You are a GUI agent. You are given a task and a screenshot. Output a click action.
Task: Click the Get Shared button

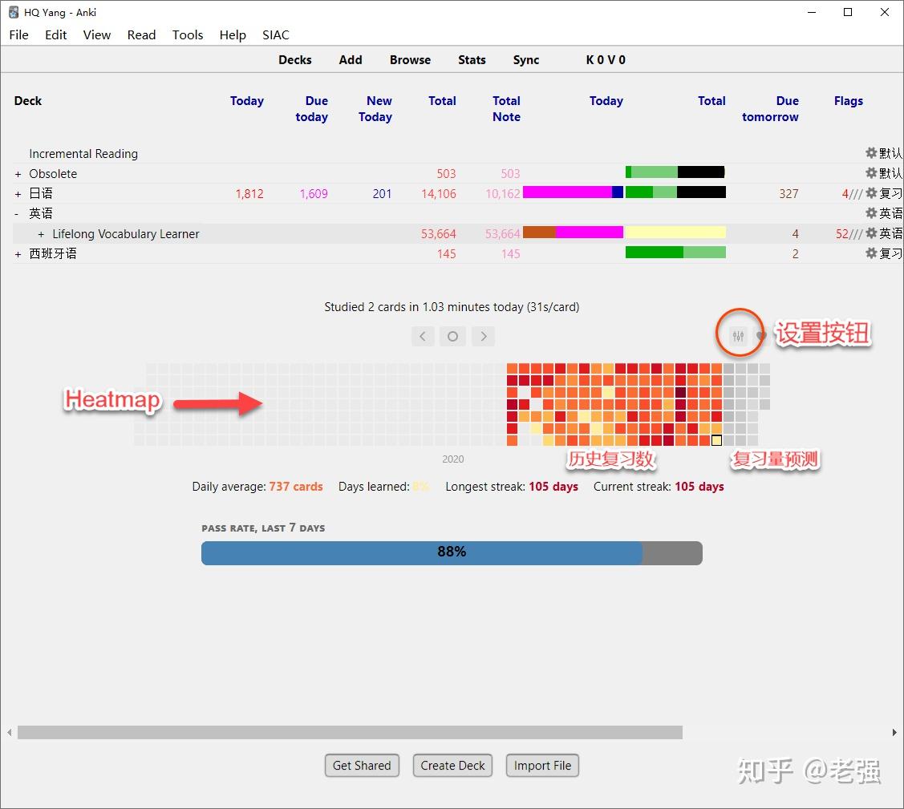(362, 765)
